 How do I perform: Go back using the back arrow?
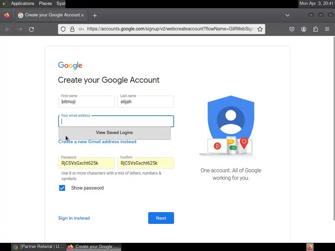point(8,29)
